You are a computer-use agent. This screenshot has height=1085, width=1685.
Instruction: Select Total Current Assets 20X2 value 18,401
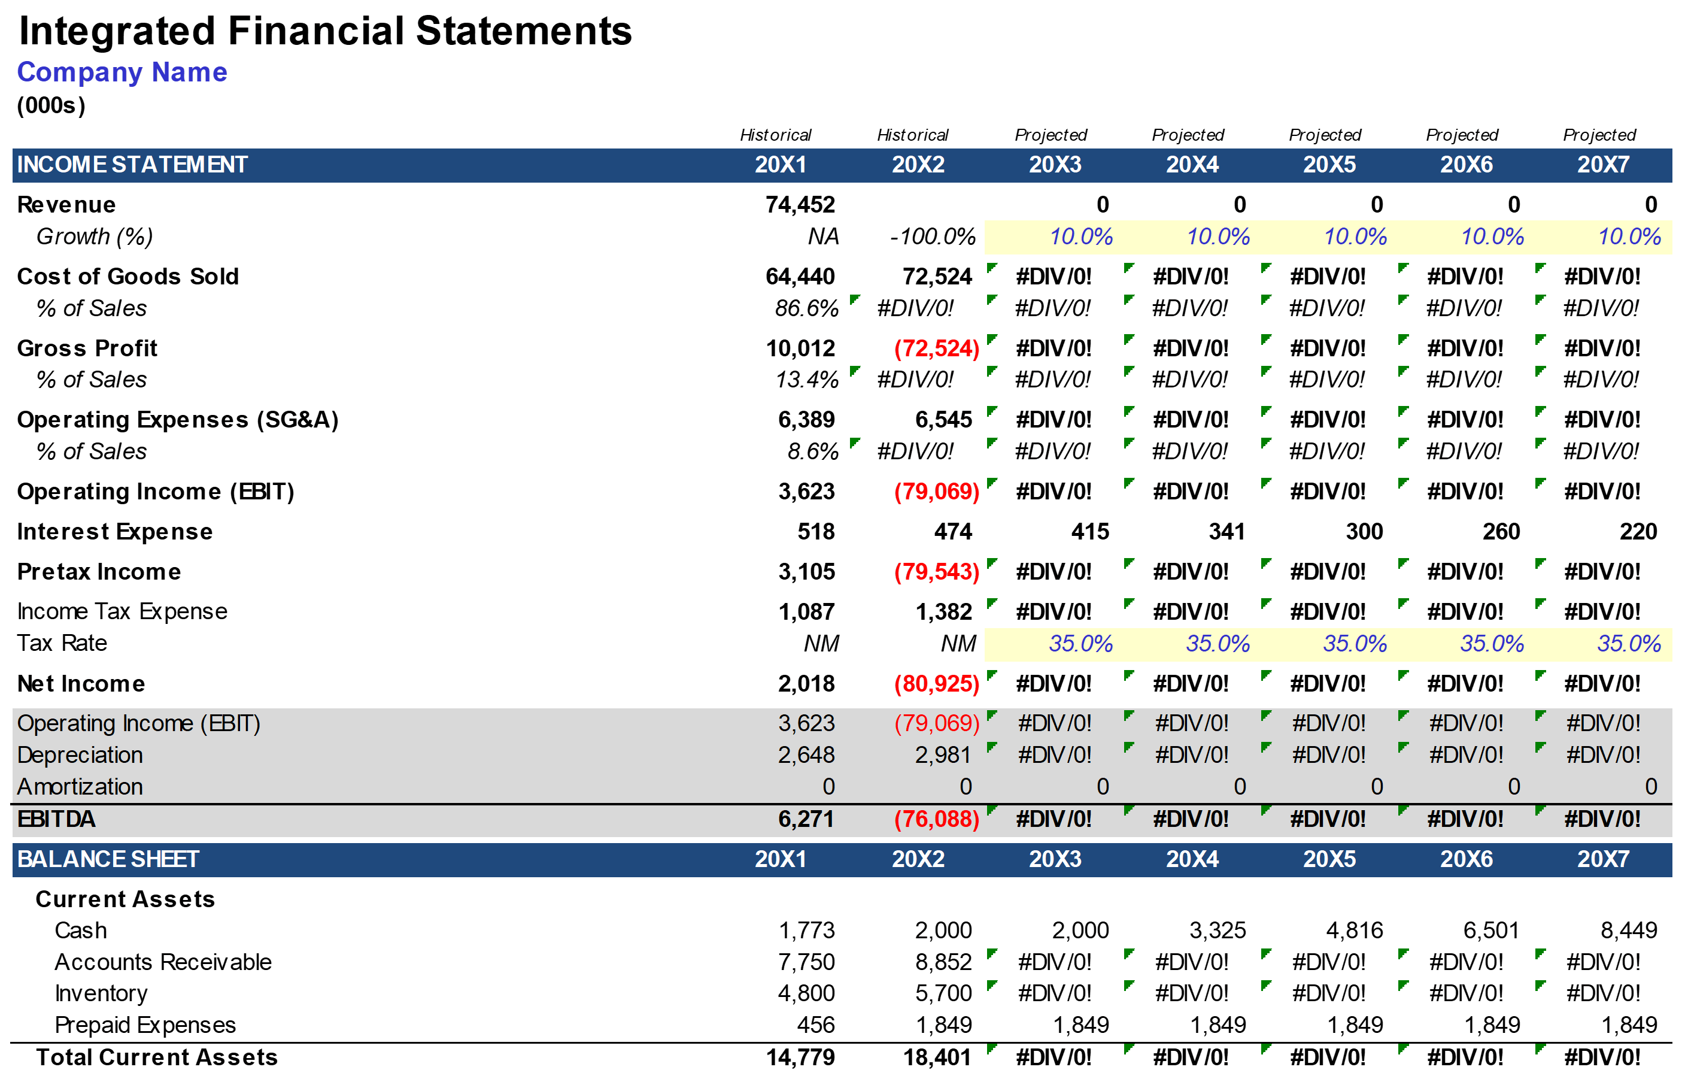pos(937,1057)
